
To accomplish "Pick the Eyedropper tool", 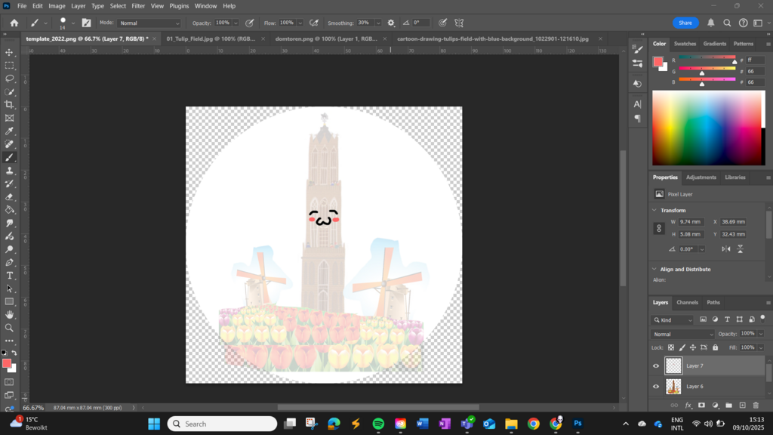I will [x=10, y=131].
